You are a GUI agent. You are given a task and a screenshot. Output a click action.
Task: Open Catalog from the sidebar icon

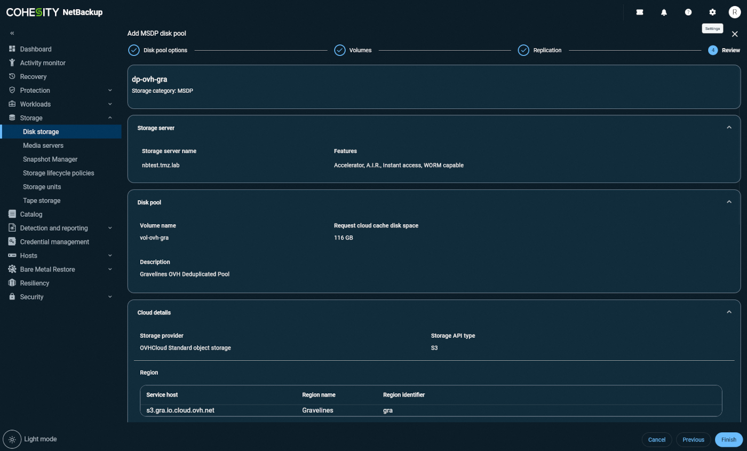(x=12, y=214)
